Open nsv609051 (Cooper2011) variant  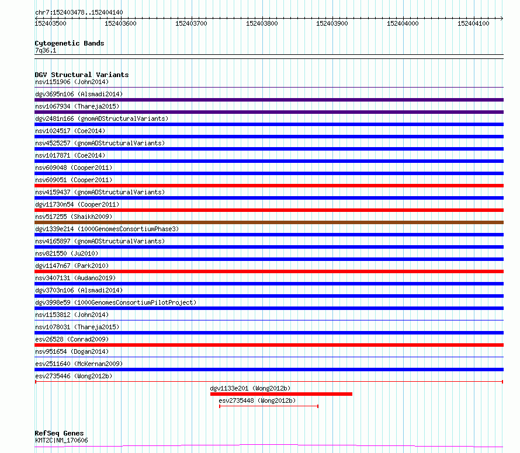click(74, 180)
